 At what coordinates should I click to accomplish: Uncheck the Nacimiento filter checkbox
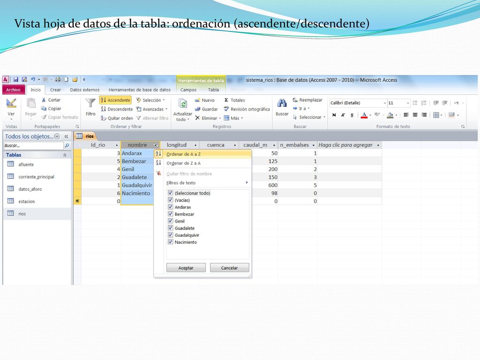click(171, 242)
